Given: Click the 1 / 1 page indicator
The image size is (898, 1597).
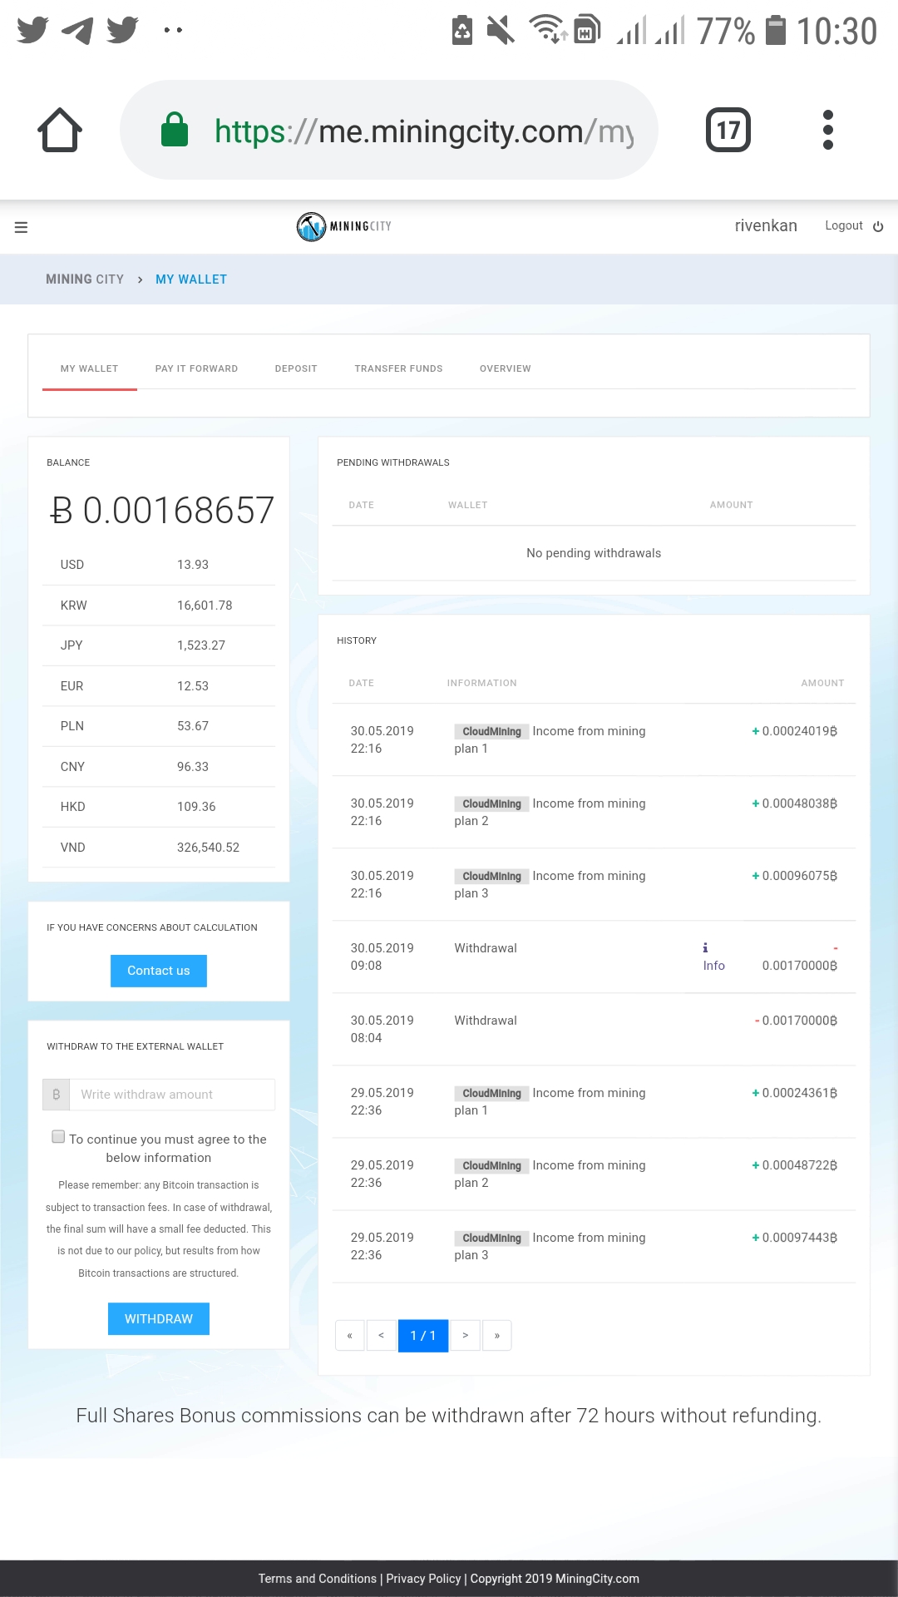Looking at the screenshot, I should pos(423,1336).
